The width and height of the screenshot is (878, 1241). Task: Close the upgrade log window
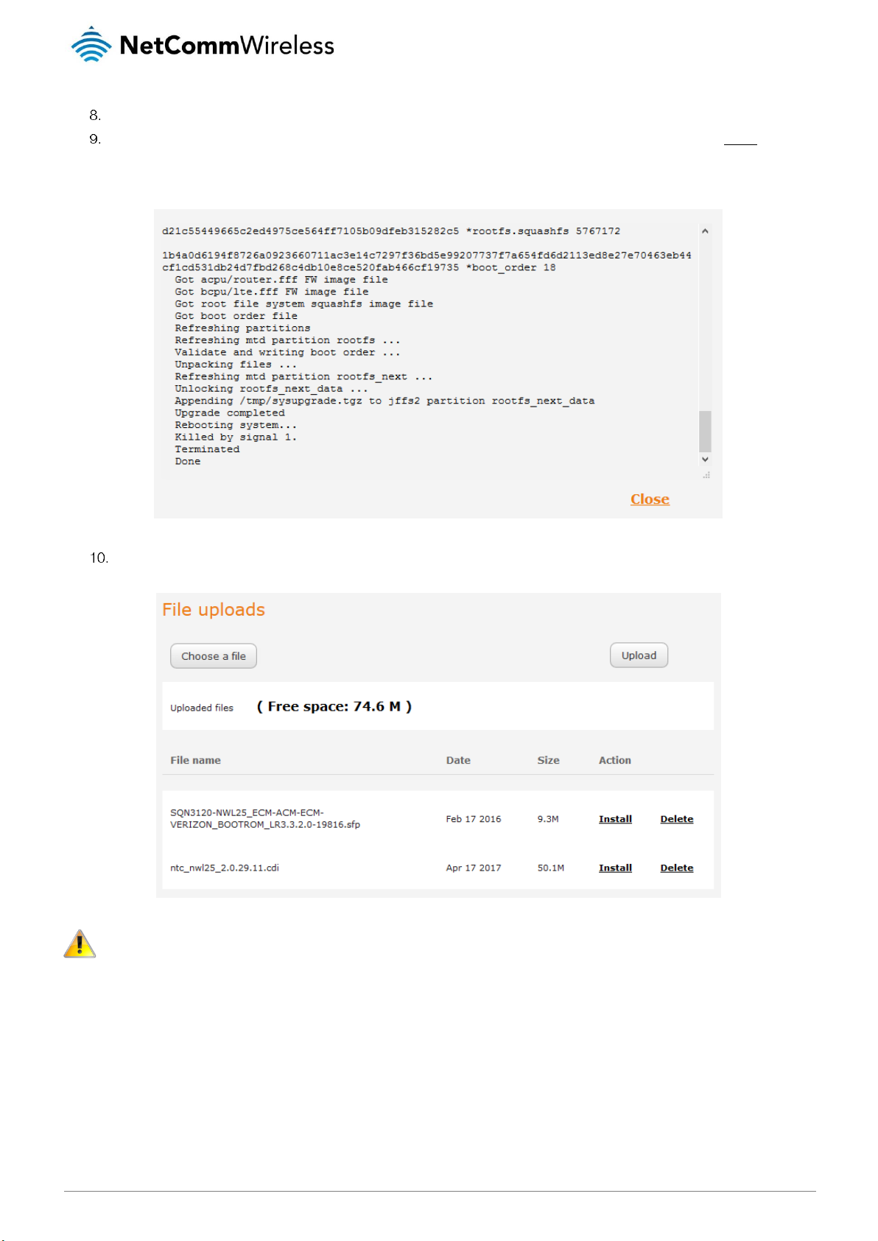649,499
